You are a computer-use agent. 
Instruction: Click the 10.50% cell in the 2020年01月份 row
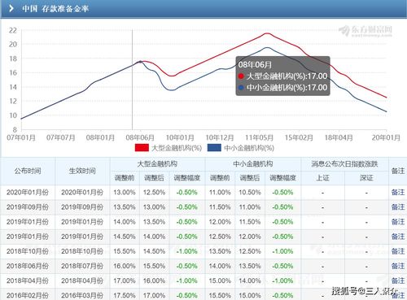tap(250, 193)
